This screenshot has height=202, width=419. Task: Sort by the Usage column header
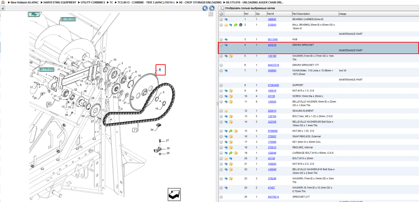[378, 14]
